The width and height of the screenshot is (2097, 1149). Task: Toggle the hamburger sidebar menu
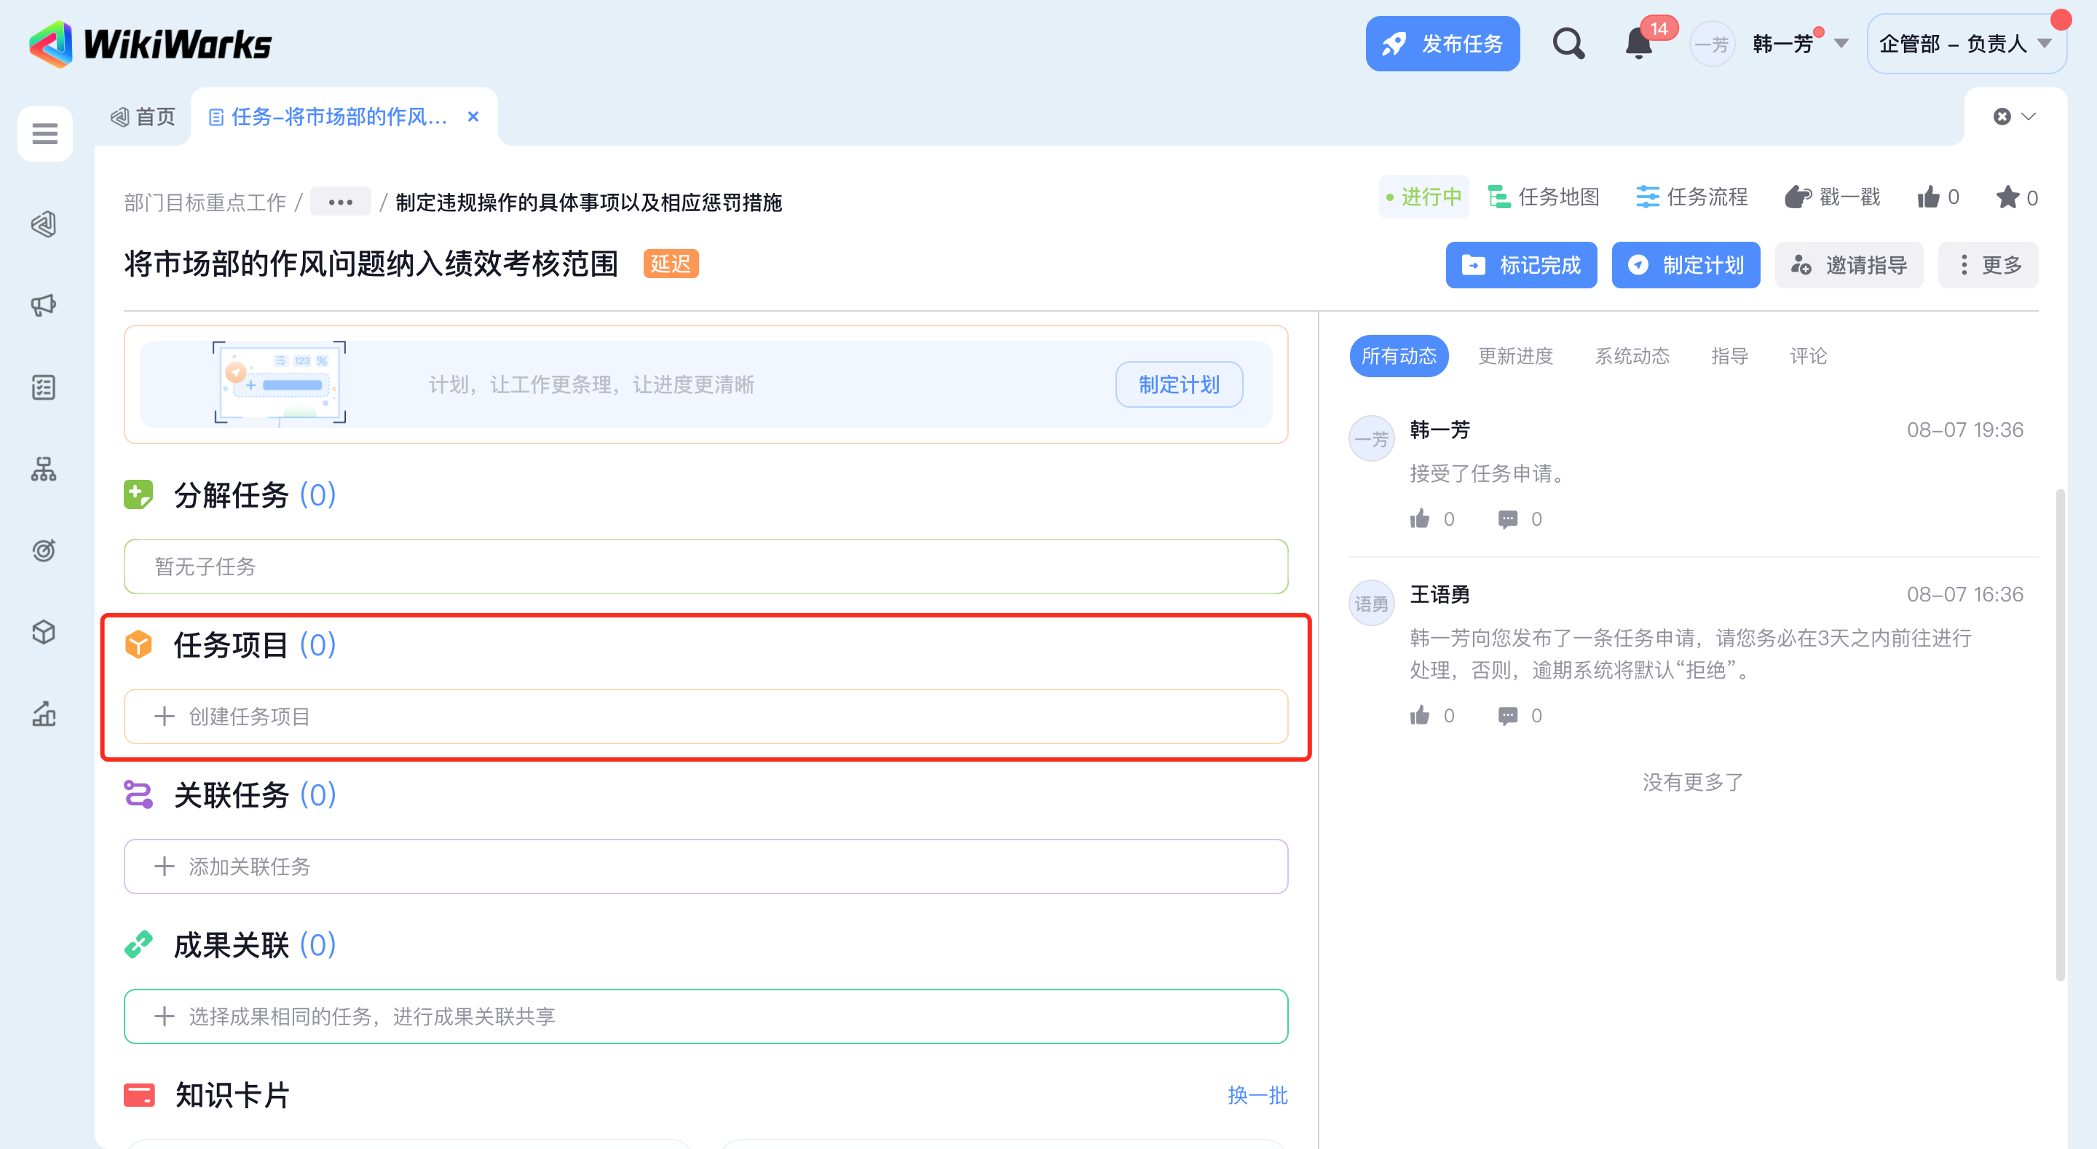[44, 133]
